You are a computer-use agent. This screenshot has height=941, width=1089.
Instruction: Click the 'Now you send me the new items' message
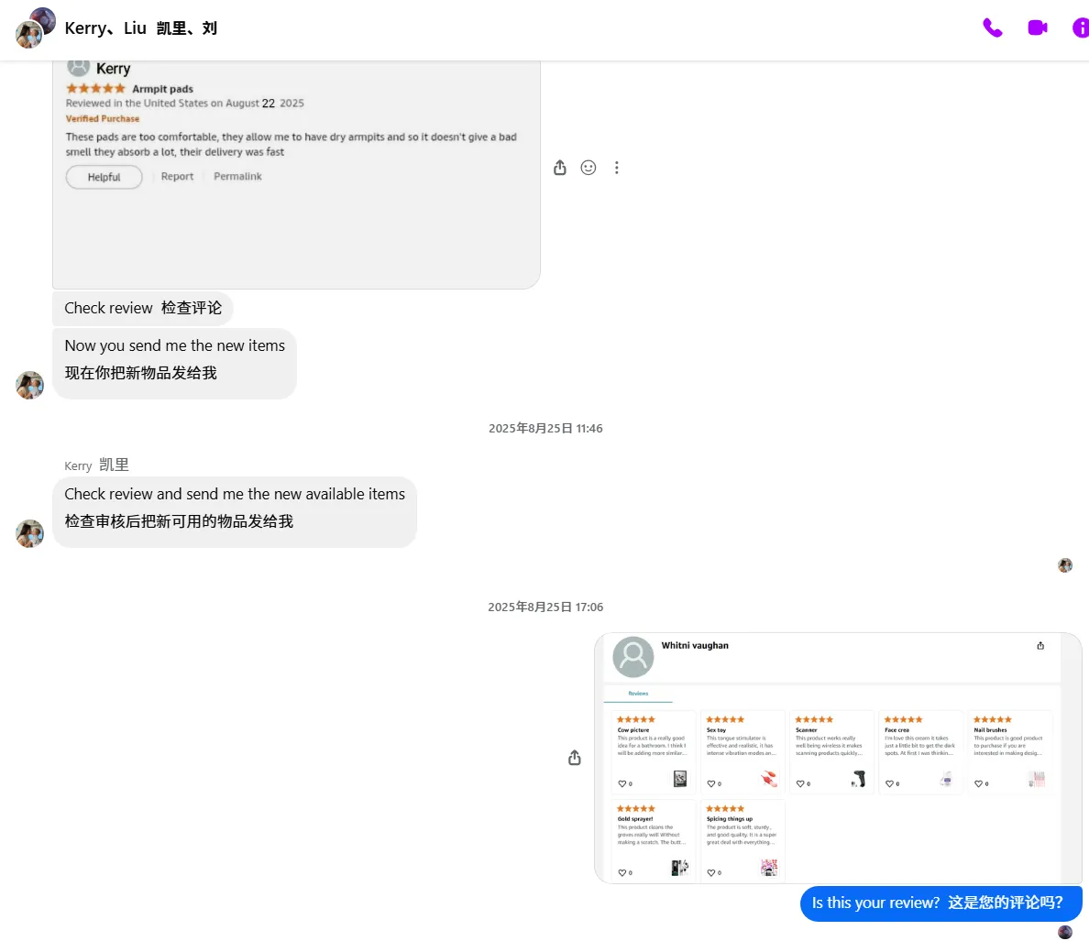(174, 364)
